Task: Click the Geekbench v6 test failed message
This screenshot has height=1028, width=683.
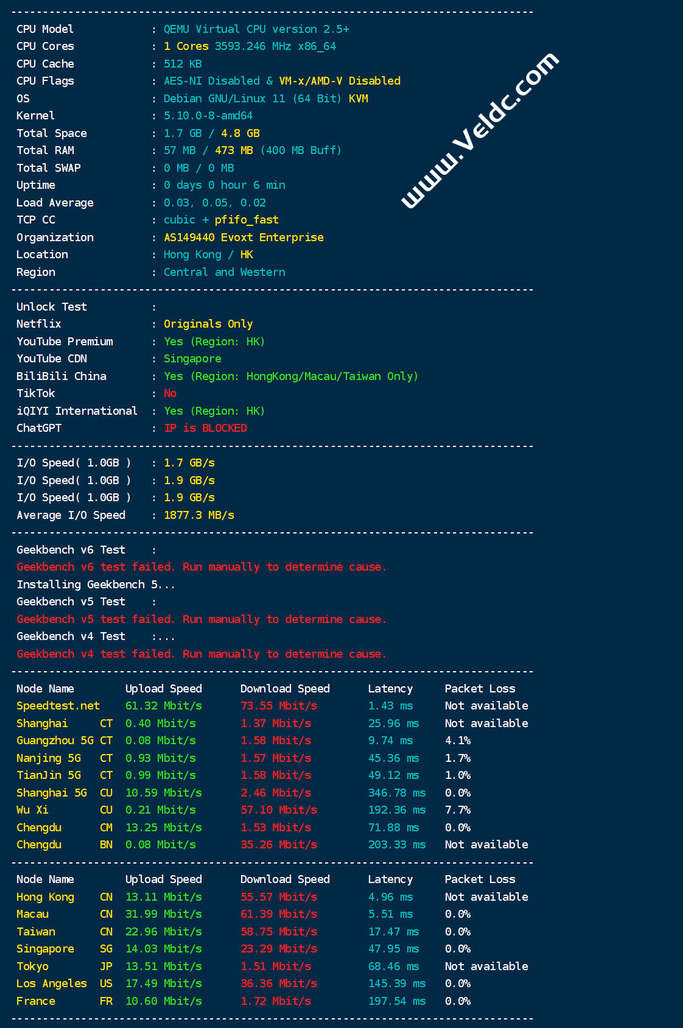Action: point(201,567)
